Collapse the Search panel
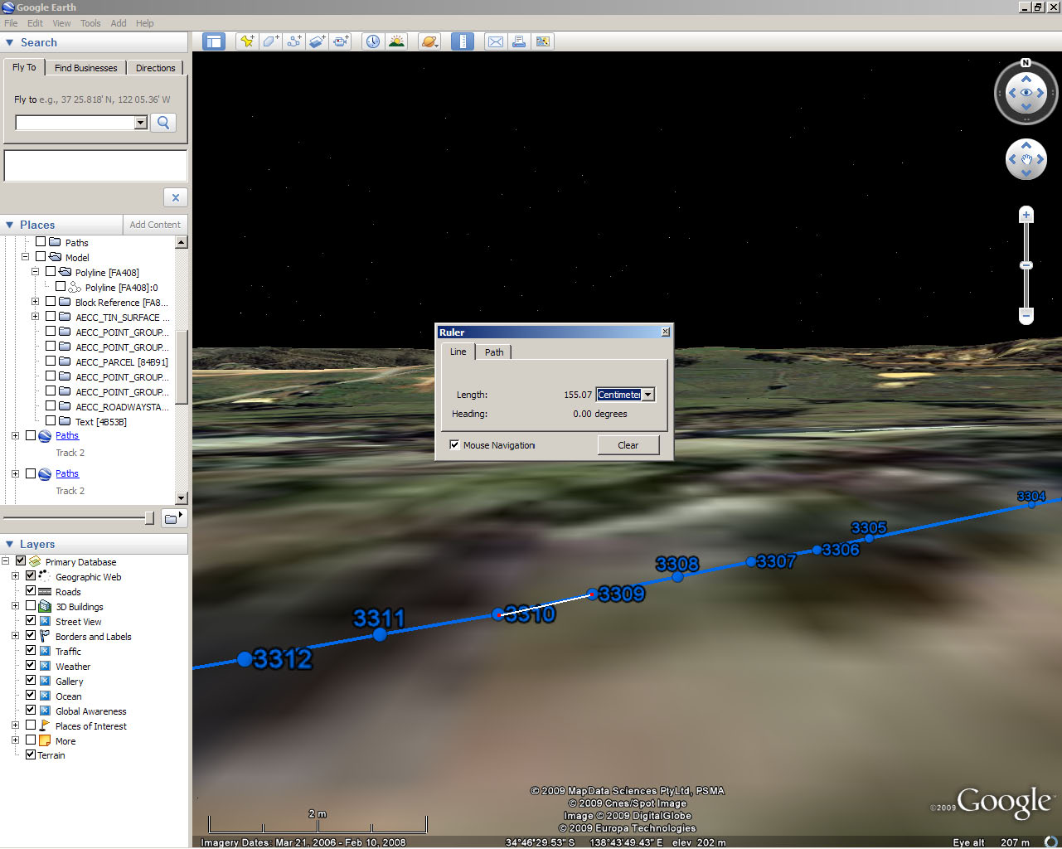This screenshot has width=1062, height=849. (x=9, y=42)
